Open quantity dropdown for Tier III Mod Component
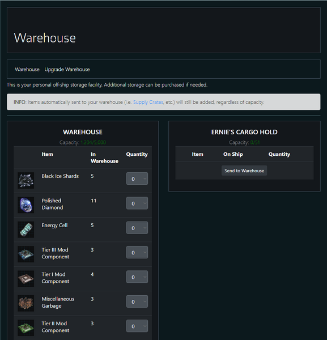The width and height of the screenshot is (327, 340). pyautogui.click(x=137, y=252)
